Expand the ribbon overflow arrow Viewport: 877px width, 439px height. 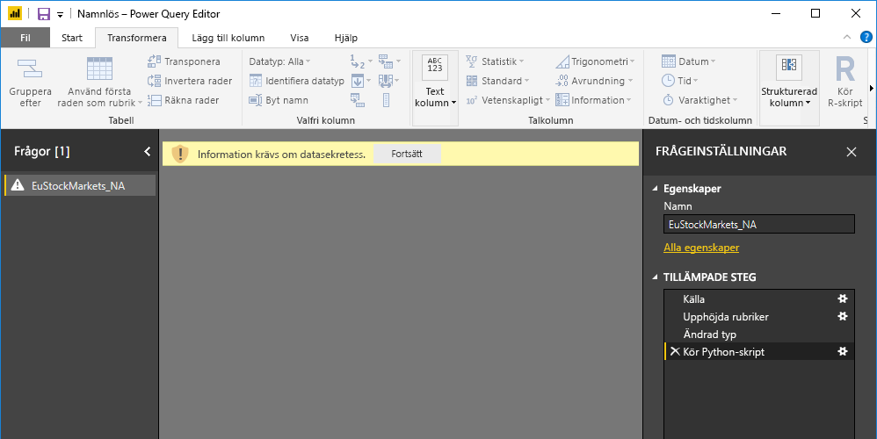tap(872, 89)
